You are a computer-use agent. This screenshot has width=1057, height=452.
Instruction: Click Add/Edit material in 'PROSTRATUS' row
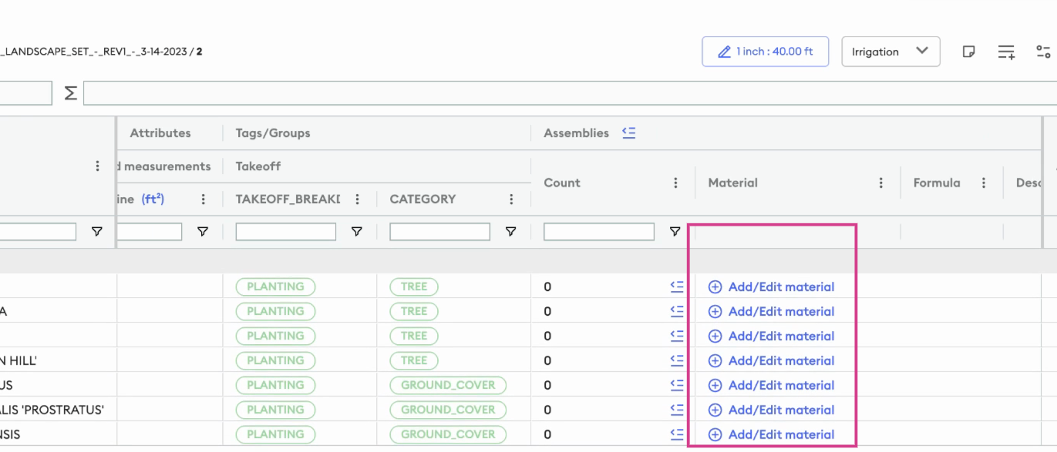(771, 410)
